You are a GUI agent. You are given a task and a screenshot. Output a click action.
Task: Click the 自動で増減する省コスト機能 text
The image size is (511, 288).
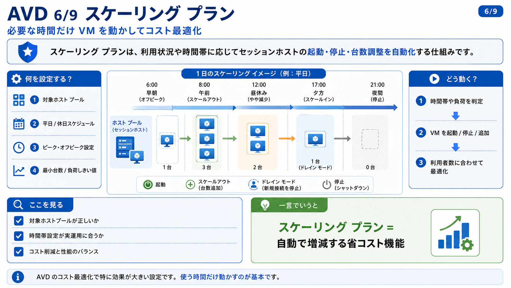pyautogui.click(x=340, y=244)
